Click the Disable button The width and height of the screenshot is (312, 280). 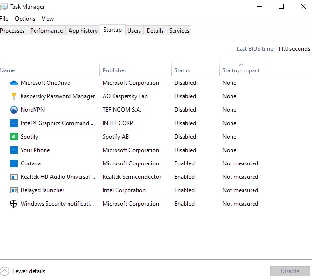(290, 271)
